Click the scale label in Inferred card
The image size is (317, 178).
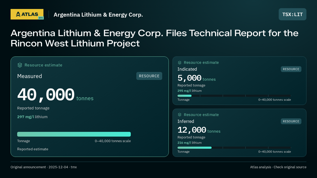(275, 152)
